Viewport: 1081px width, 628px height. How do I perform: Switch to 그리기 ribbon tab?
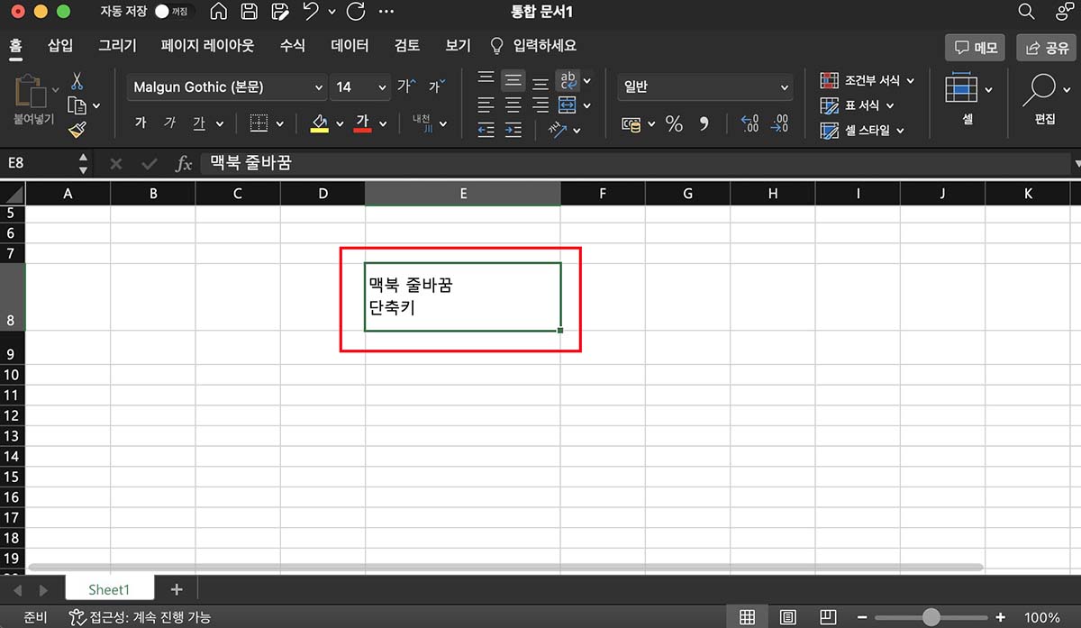(117, 45)
